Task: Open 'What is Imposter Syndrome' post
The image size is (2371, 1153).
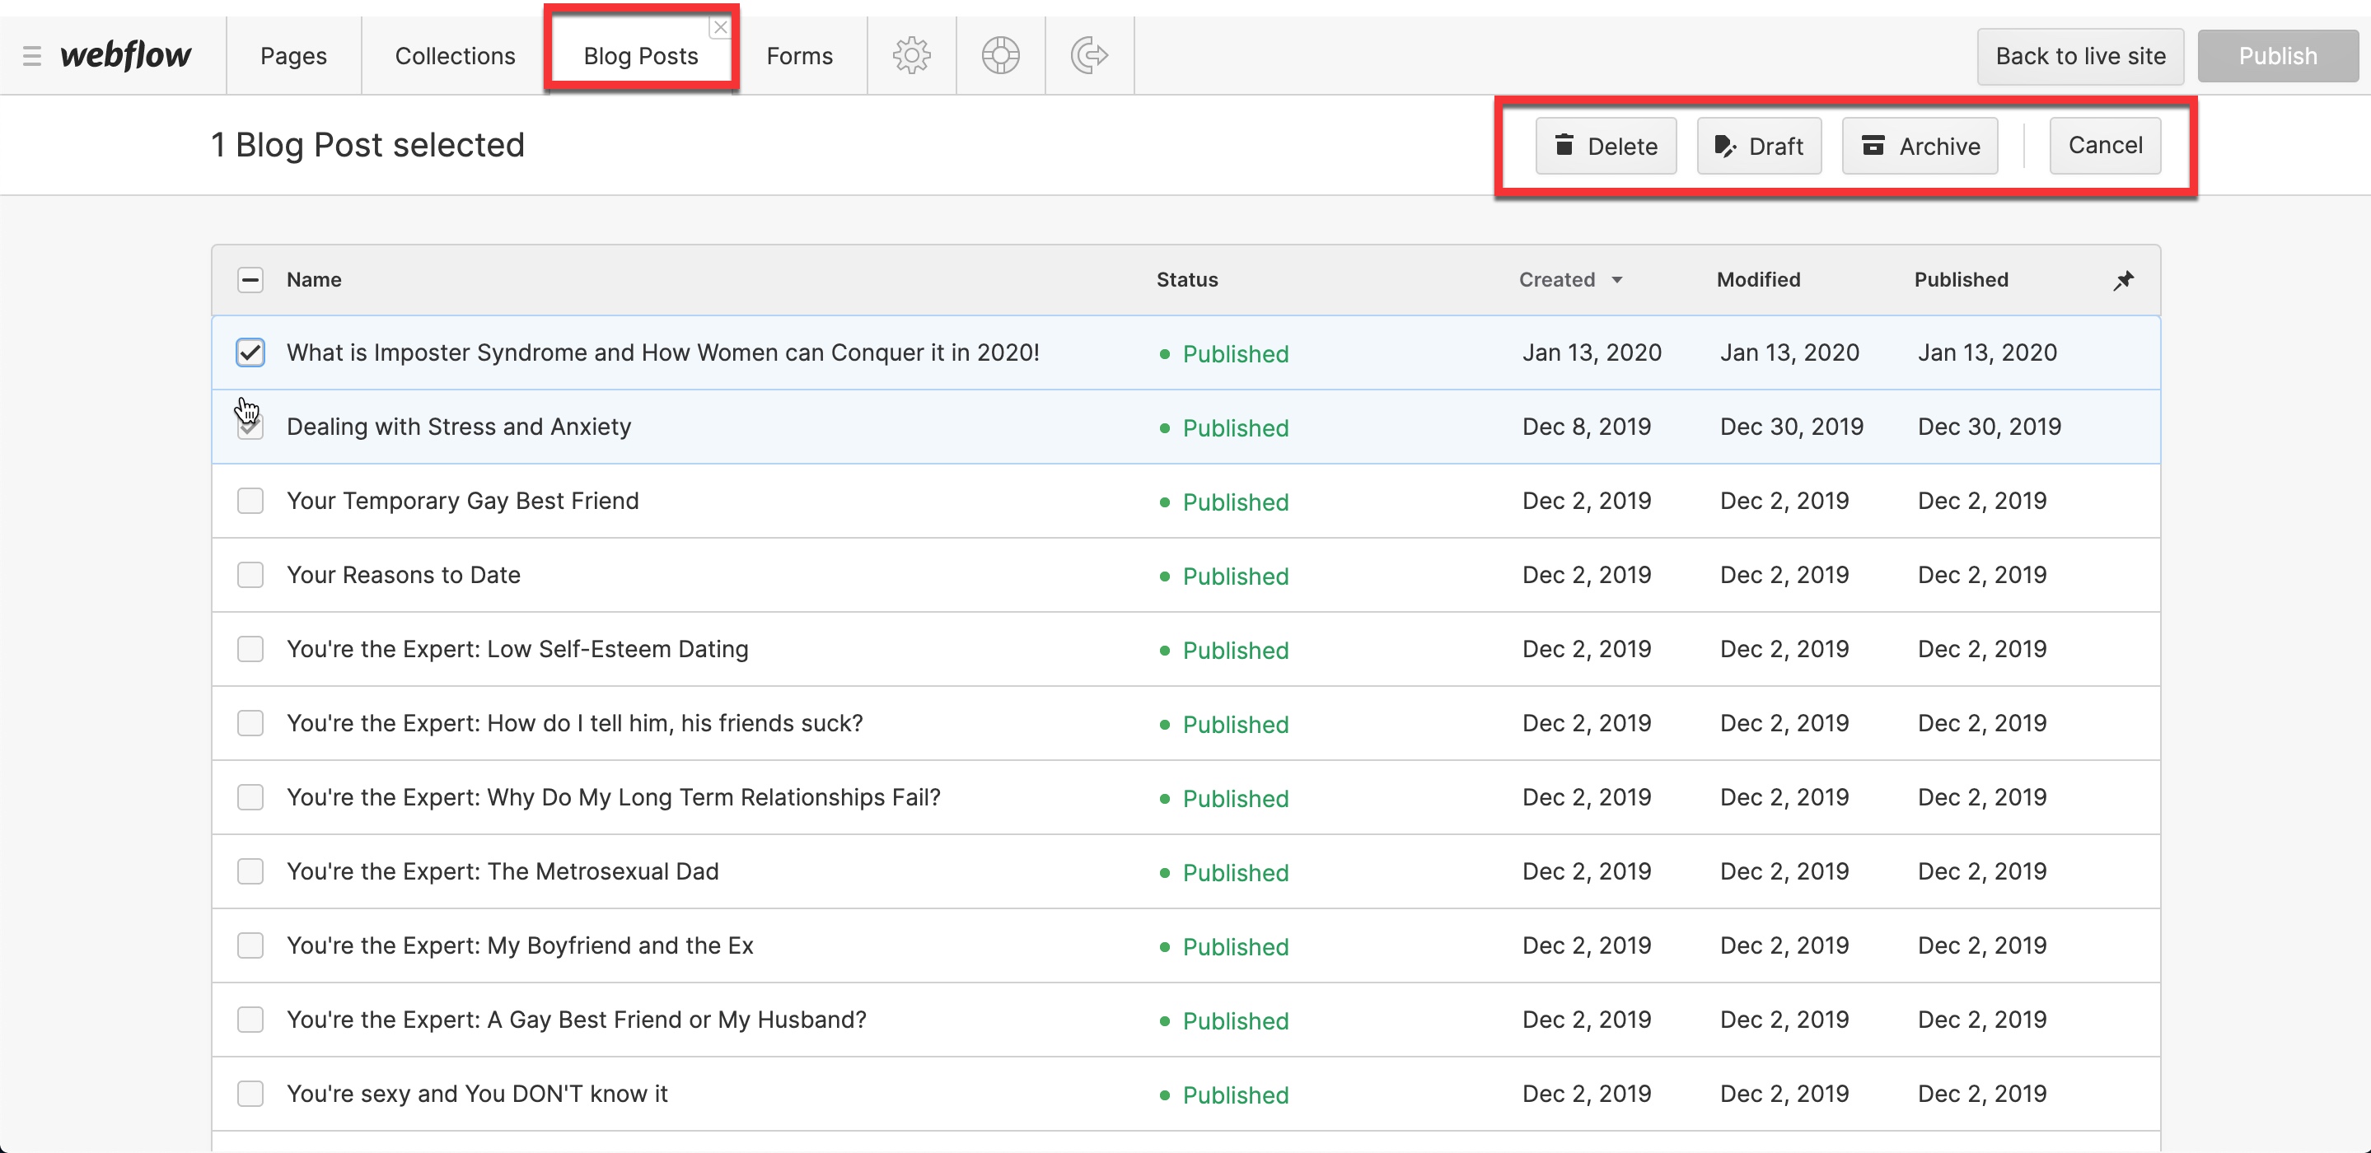Action: coord(662,352)
